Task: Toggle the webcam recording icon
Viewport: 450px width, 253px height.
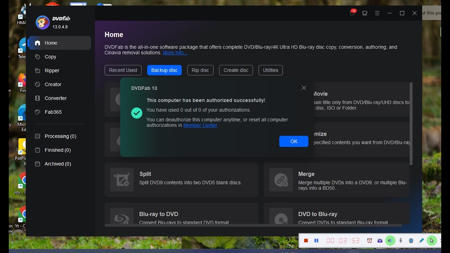Action: pos(411,241)
